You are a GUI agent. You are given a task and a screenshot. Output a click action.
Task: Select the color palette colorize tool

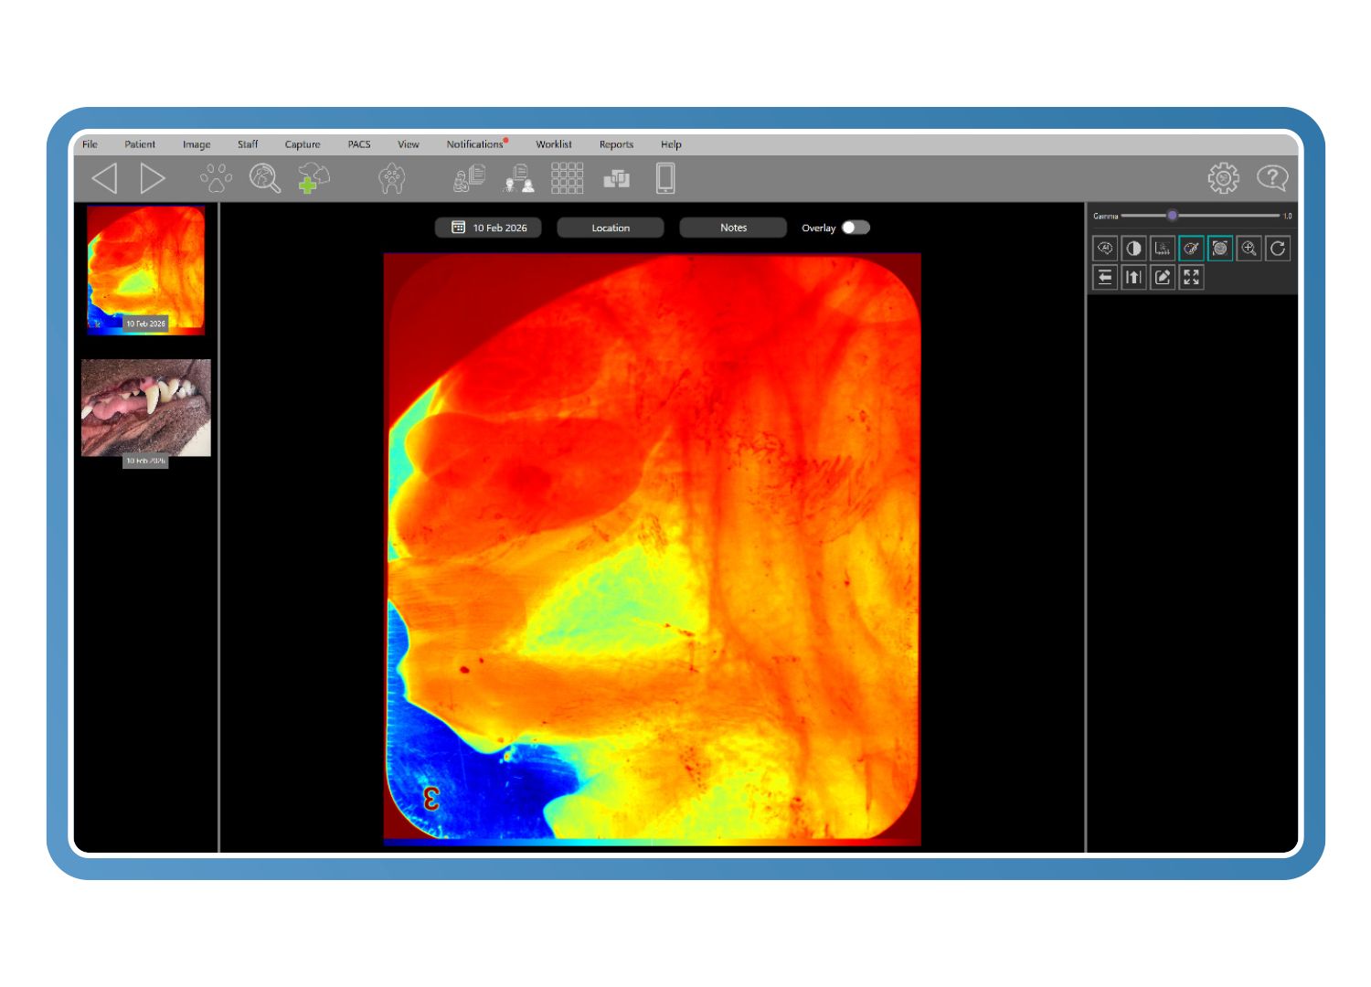pyautogui.click(x=1191, y=249)
